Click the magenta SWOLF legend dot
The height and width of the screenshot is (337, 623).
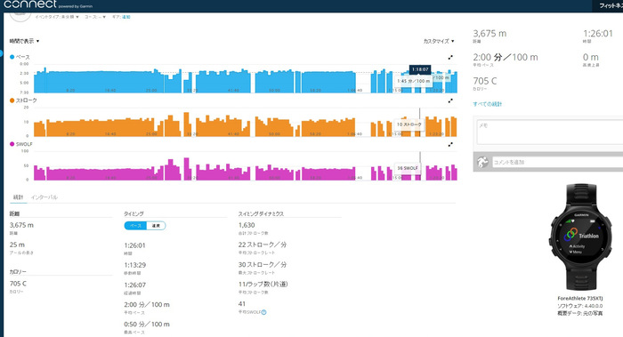coord(12,144)
